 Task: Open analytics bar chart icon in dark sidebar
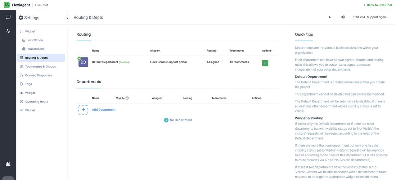point(8,163)
